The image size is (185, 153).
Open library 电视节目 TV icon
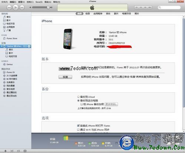[x=4, y=24]
